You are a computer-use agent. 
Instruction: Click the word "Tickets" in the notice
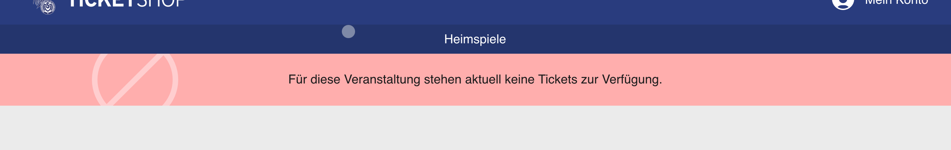click(557, 79)
